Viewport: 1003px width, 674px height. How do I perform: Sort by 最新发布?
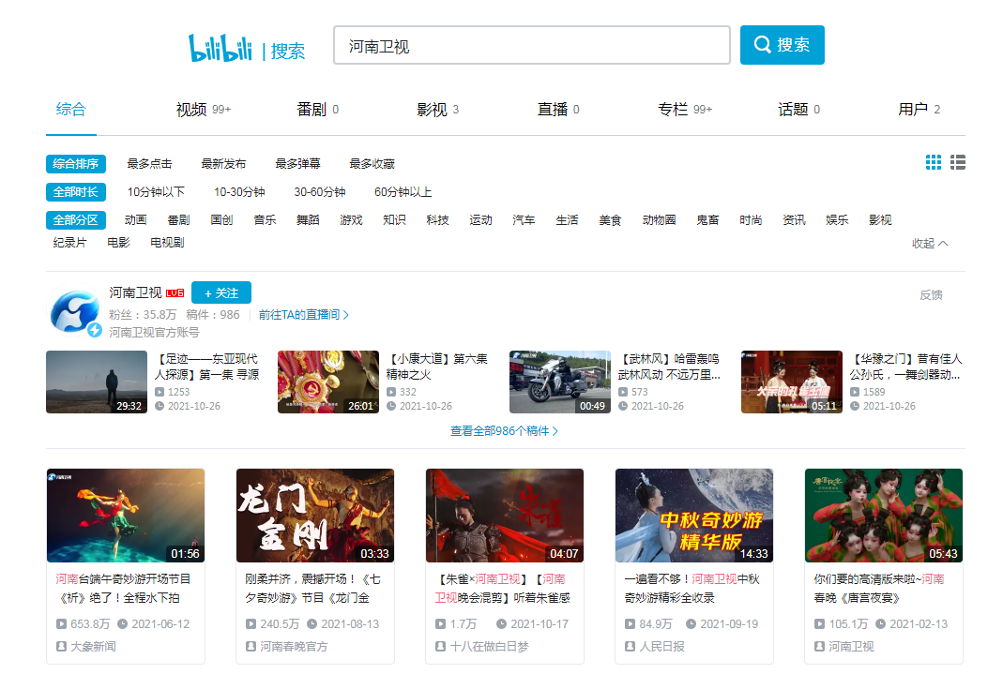223,163
